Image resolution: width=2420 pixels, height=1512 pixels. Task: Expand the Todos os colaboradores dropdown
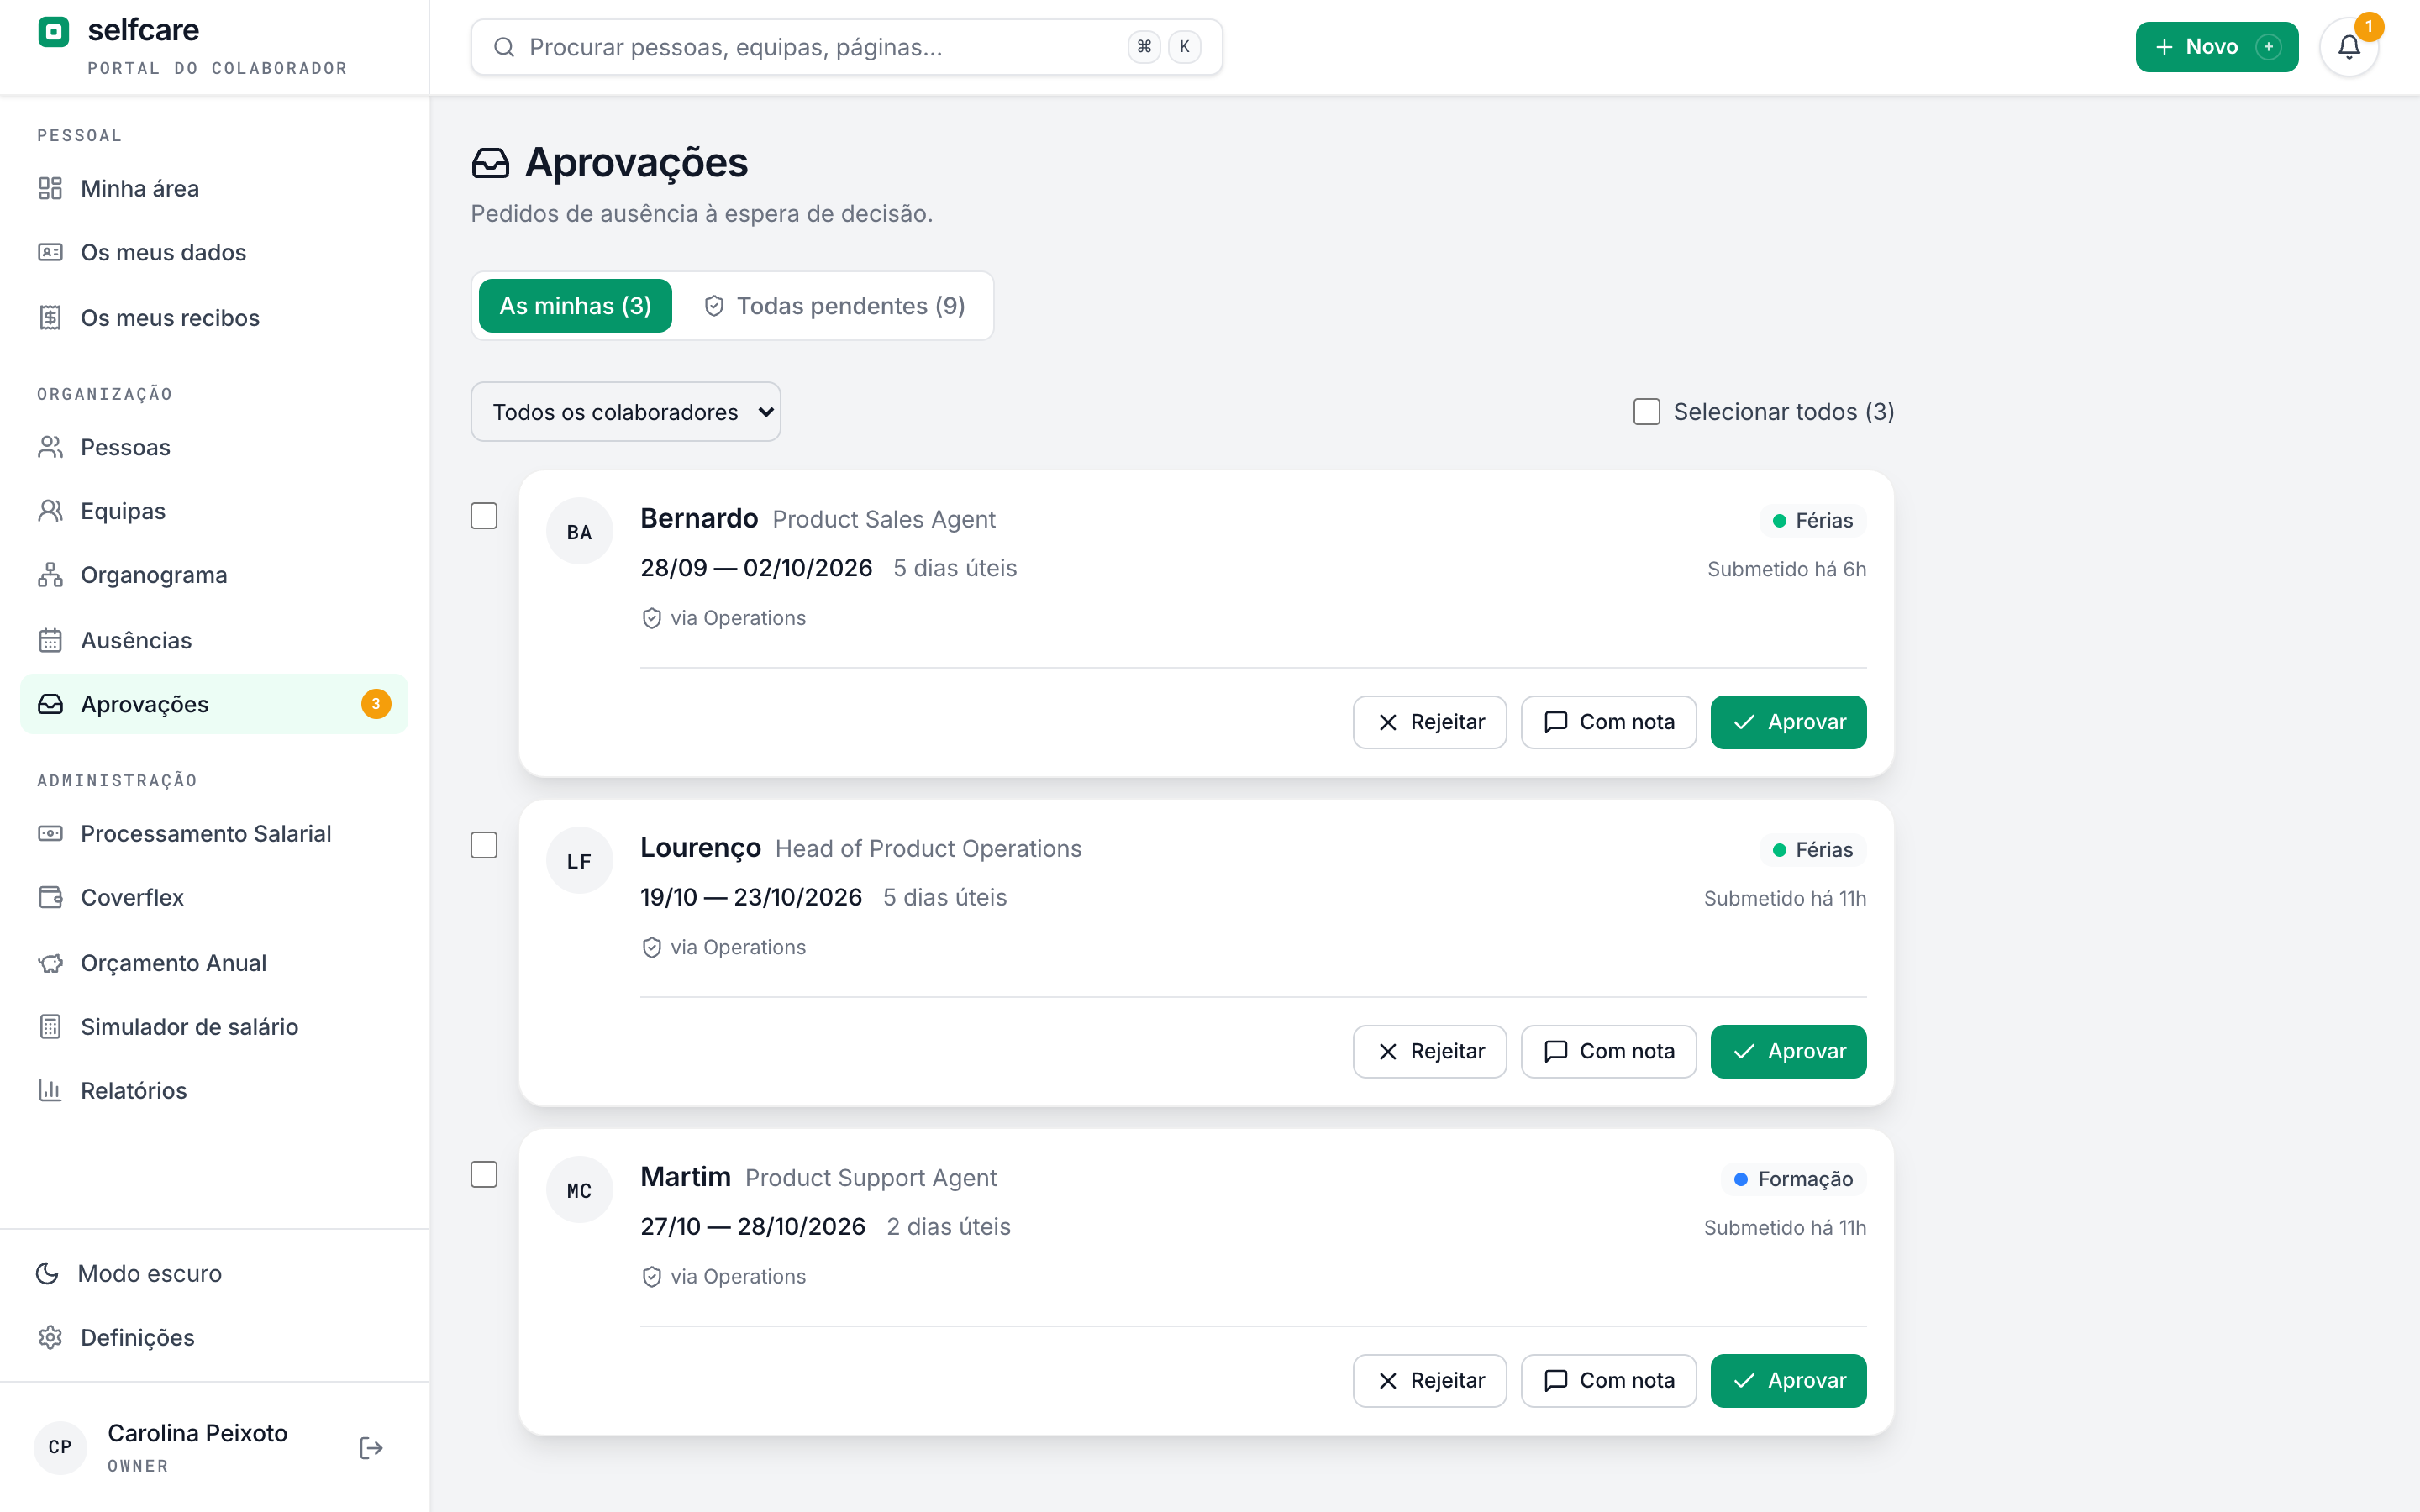[x=625, y=412]
